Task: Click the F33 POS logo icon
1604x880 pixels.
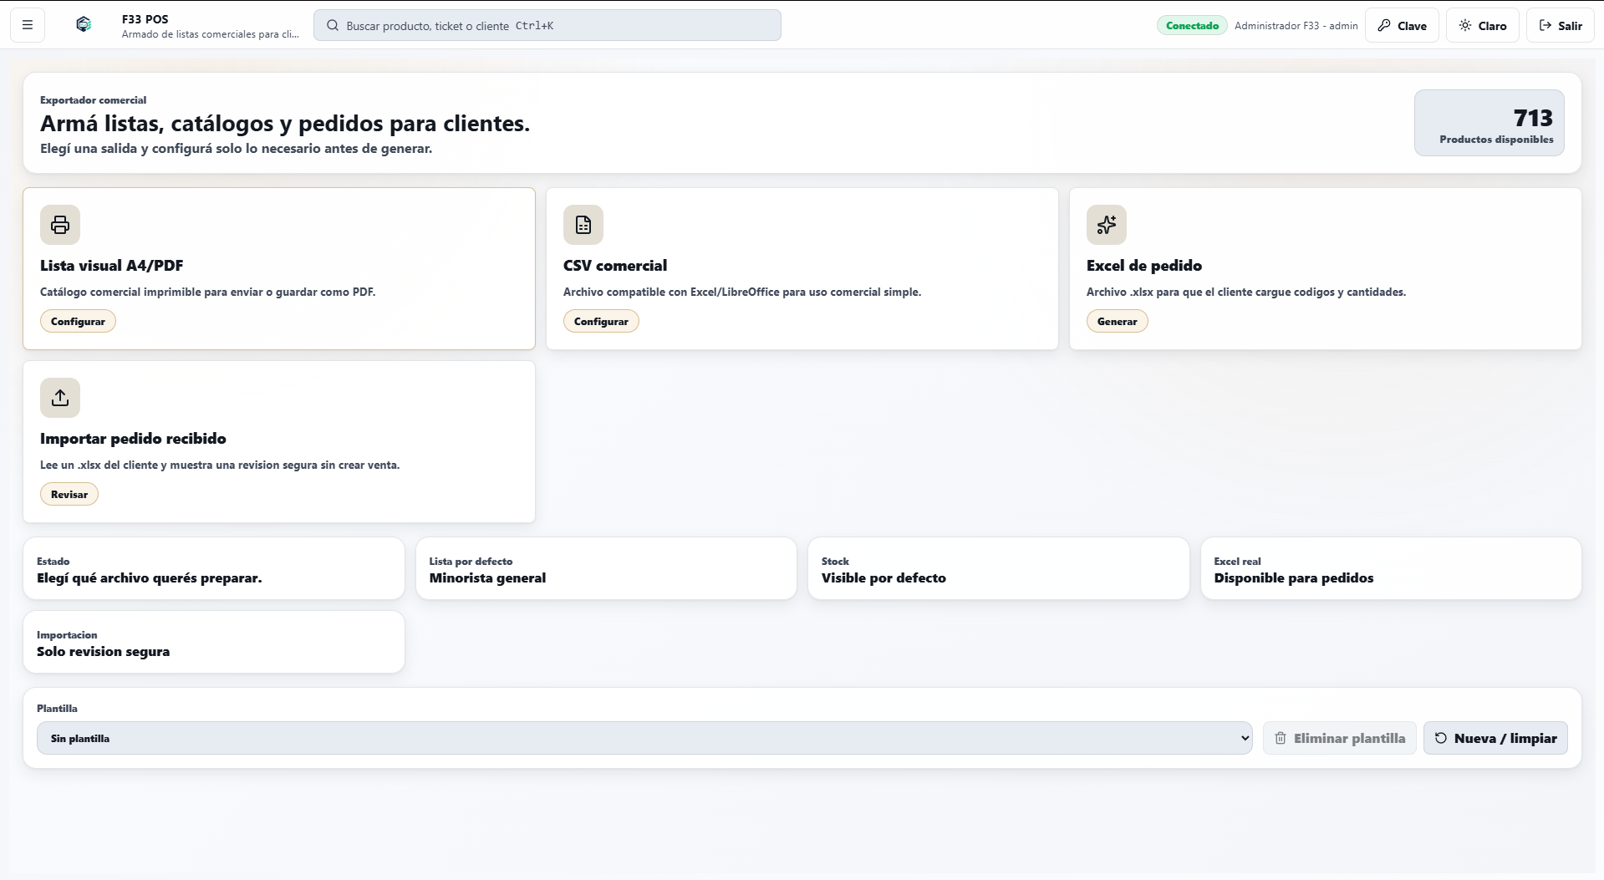Action: coord(84,25)
